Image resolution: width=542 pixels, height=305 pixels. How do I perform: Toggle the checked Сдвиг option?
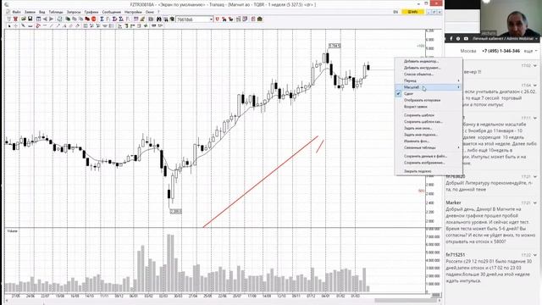[429, 94]
